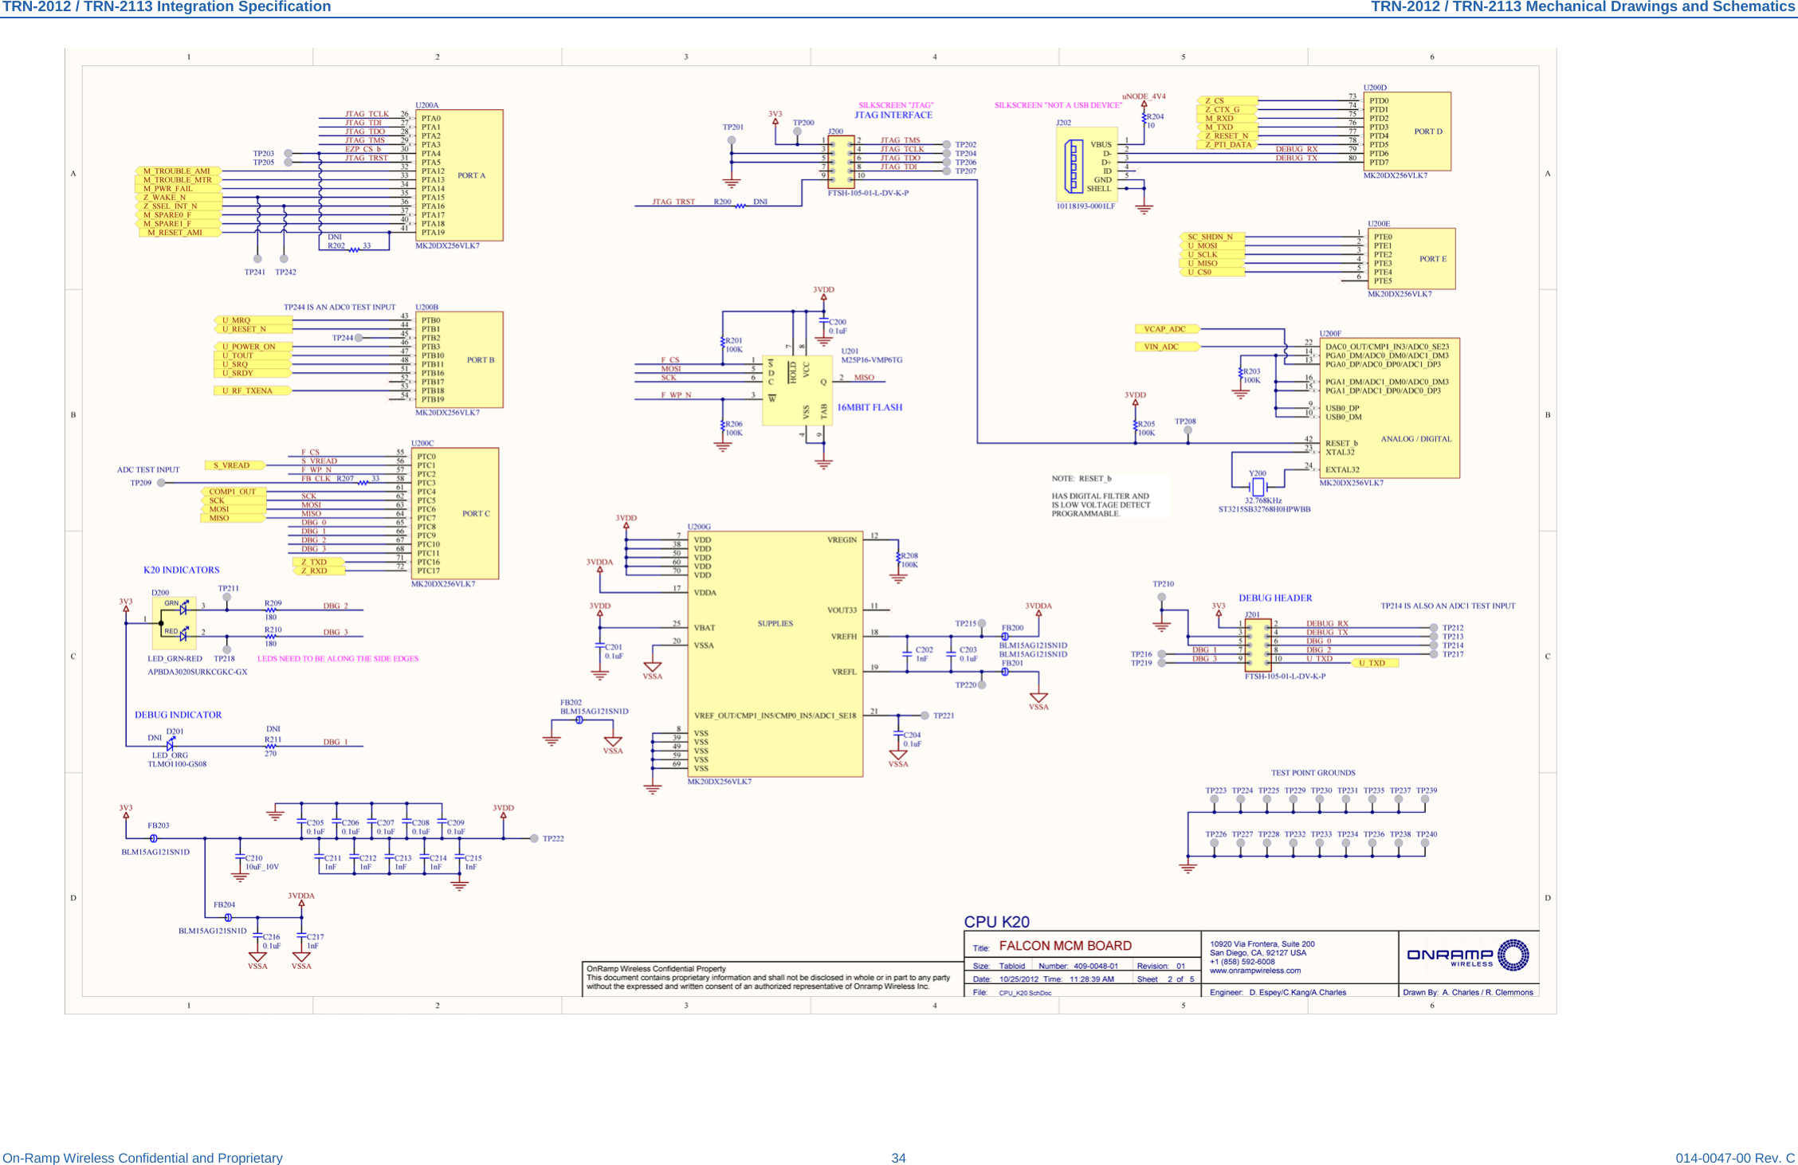This screenshot has width=1798, height=1165.
Task: Click the U200B PORT B block
Action: point(459,359)
